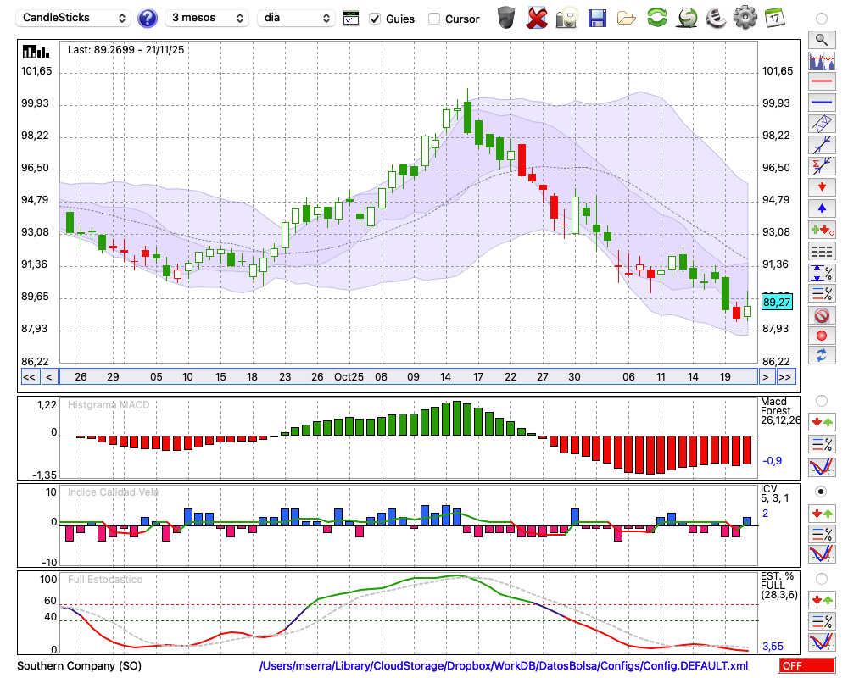Image resolution: width=848 pixels, height=678 pixels.
Task: Open settings with the gear icon
Action: (745, 17)
